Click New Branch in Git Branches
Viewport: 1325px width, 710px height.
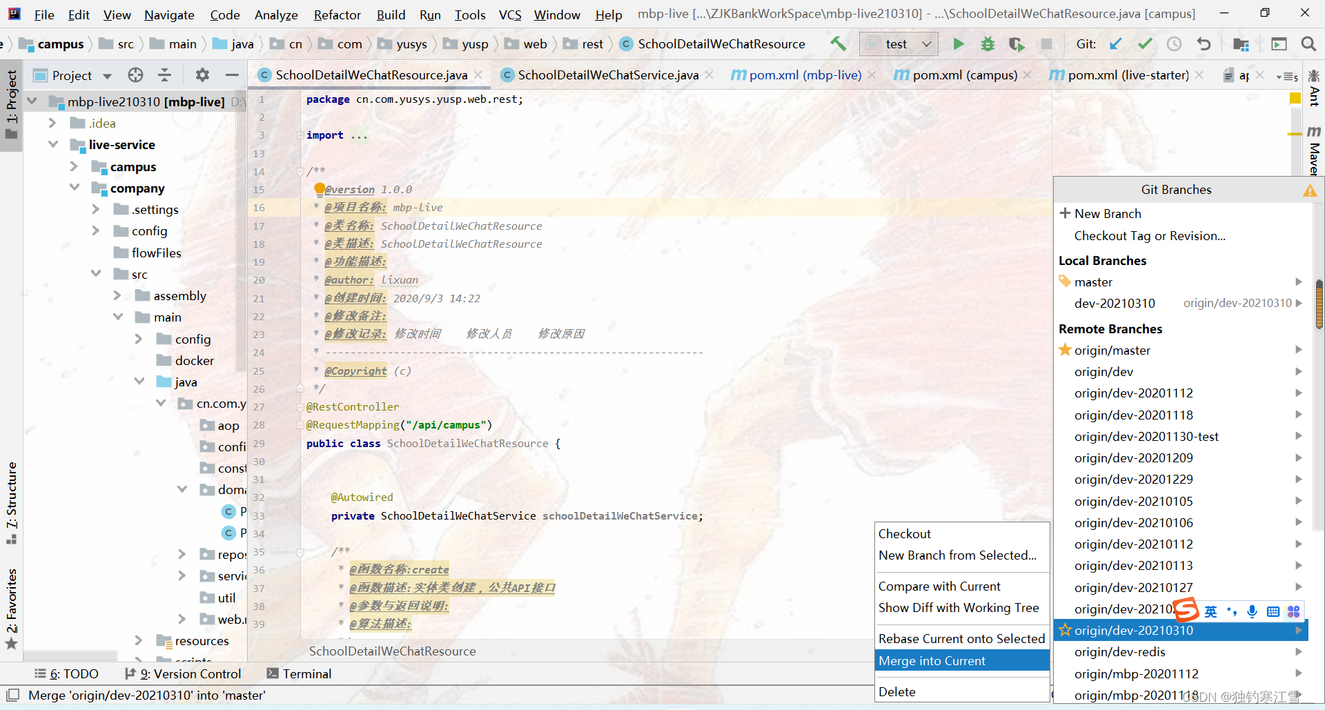point(1108,213)
